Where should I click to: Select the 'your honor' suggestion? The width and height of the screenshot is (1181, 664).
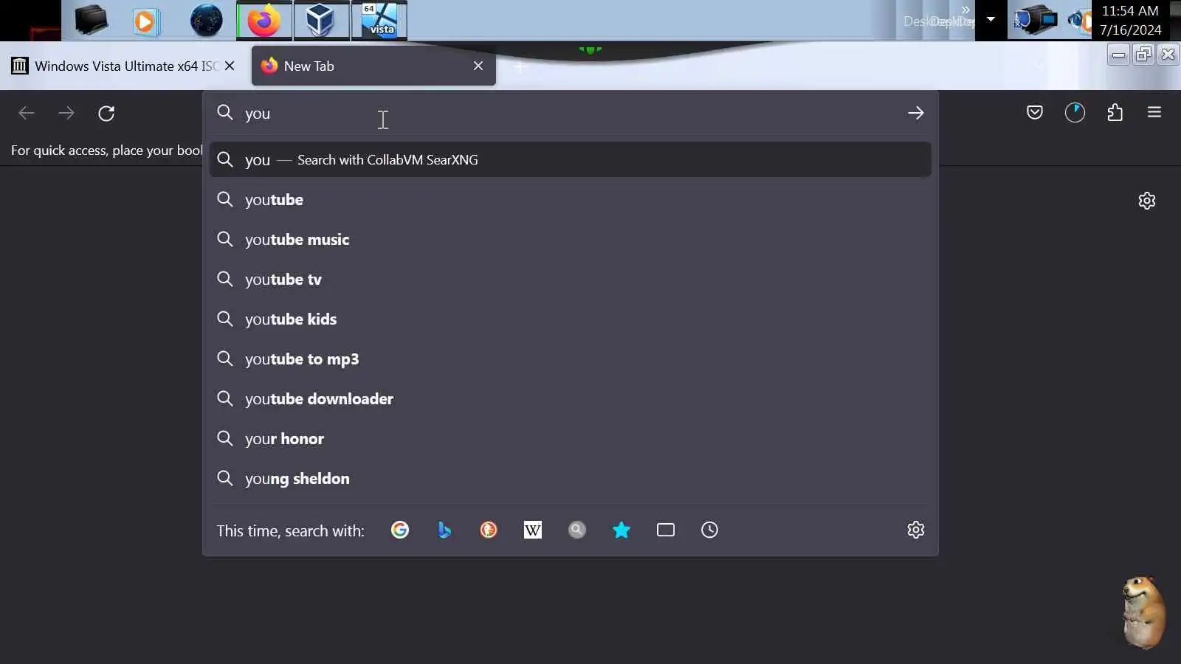[570, 439]
